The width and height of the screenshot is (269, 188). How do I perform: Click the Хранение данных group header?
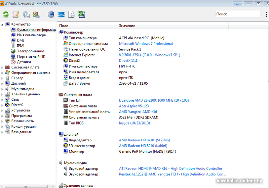coord(78,186)
